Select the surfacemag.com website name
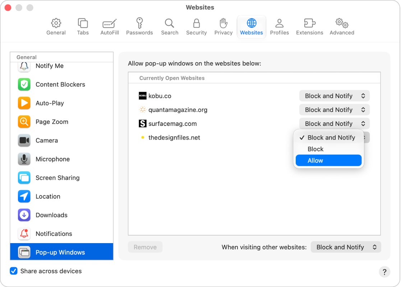The image size is (401, 287). click(172, 124)
